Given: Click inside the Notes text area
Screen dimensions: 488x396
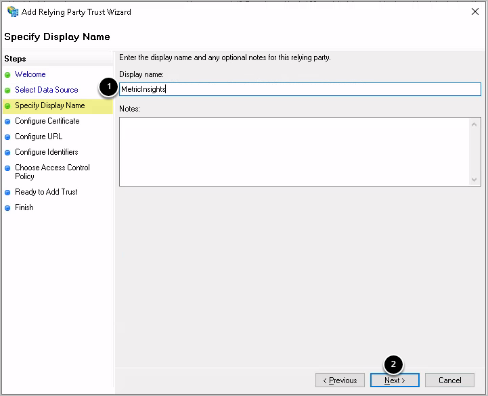Looking at the screenshot, I should 294,151.
